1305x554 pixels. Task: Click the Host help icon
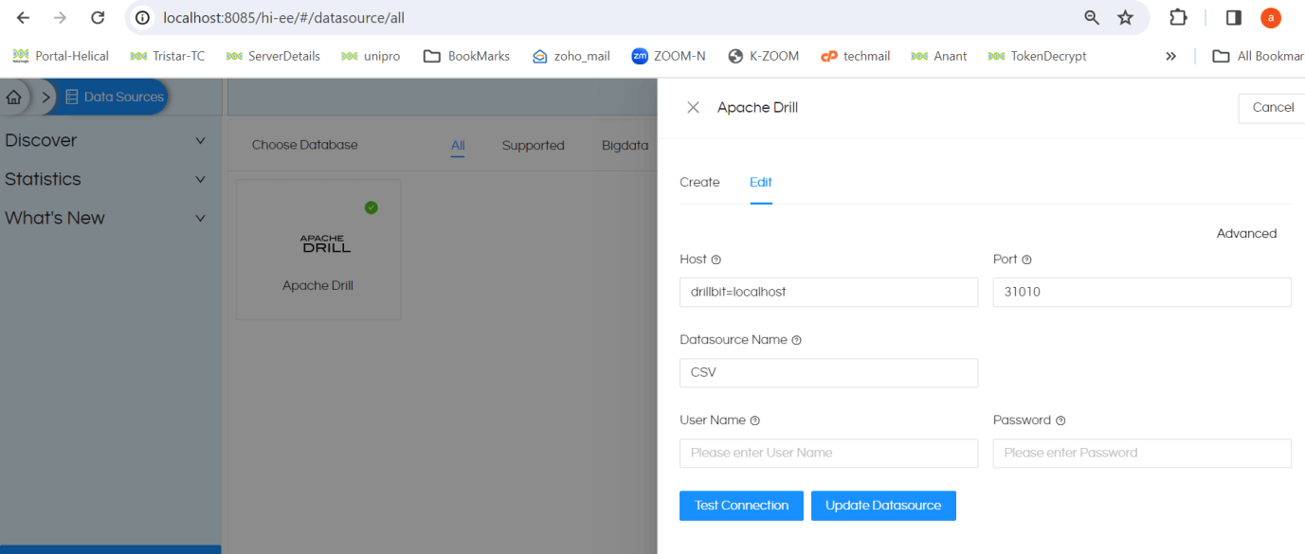[716, 259]
